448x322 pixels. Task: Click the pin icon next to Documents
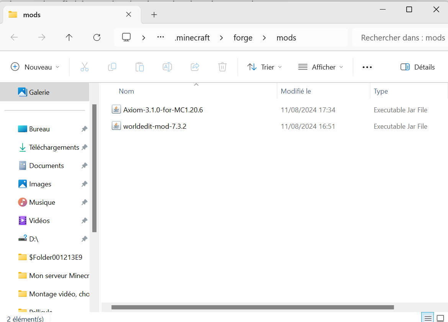click(84, 165)
